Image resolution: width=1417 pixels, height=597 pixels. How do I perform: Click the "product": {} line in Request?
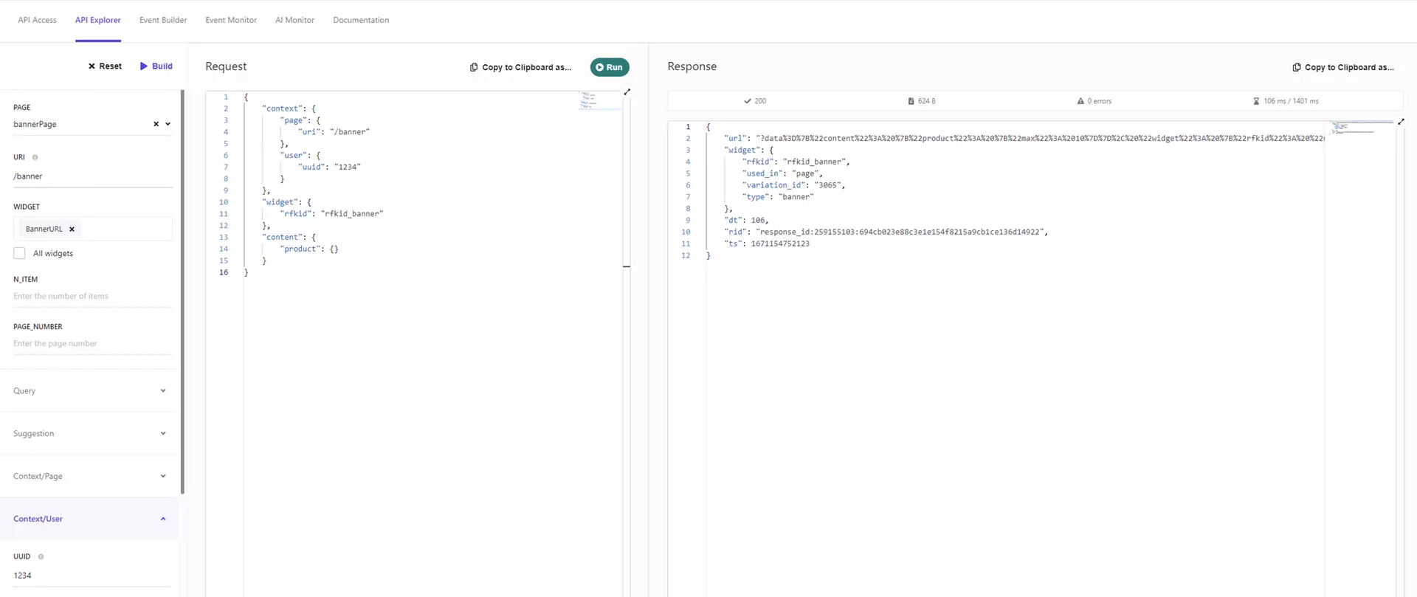click(309, 249)
